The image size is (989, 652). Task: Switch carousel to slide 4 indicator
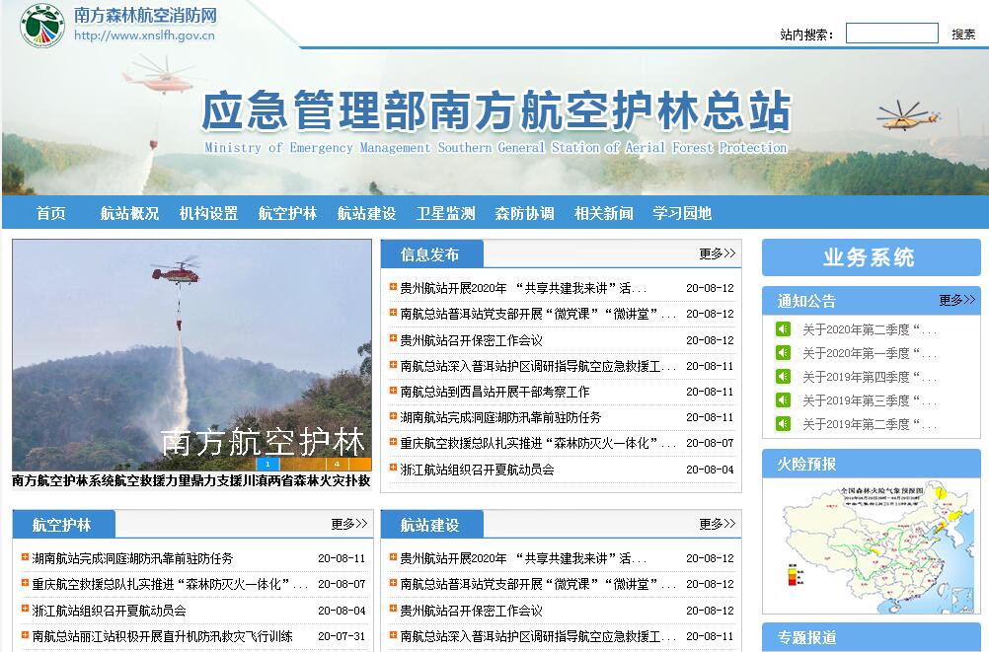coord(337,464)
